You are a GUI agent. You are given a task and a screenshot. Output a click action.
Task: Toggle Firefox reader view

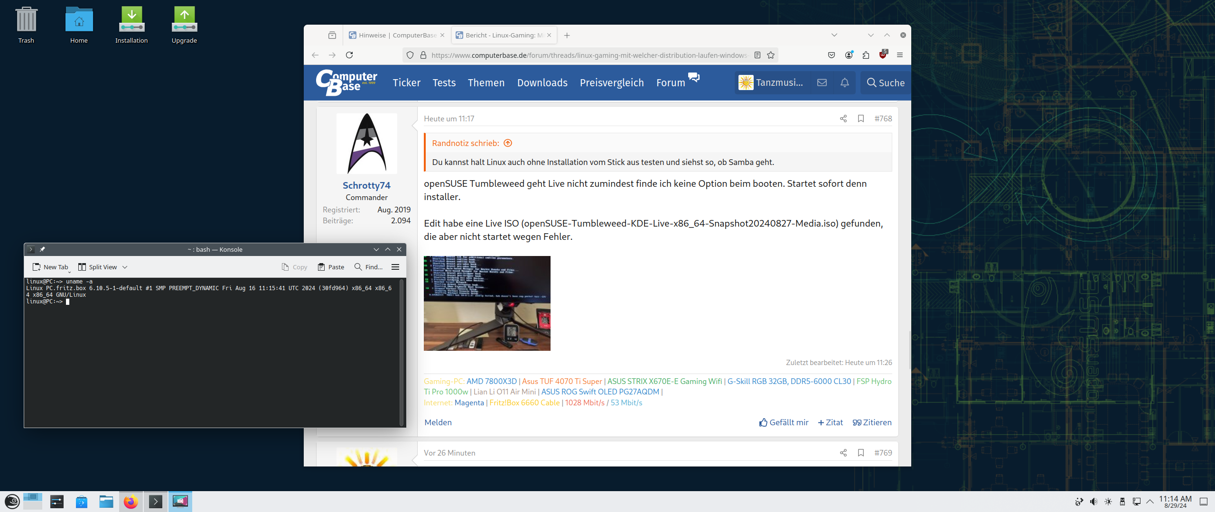[757, 55]
